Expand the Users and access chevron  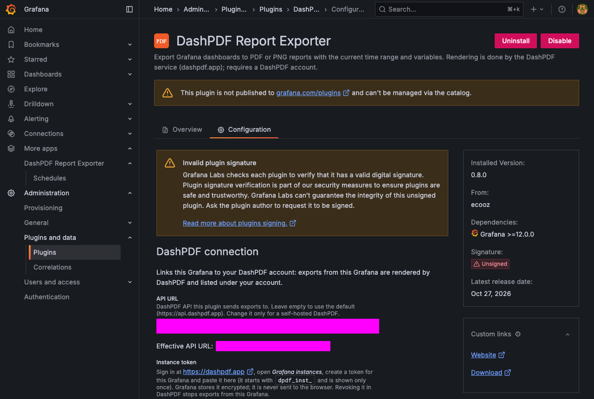[130, 282]
